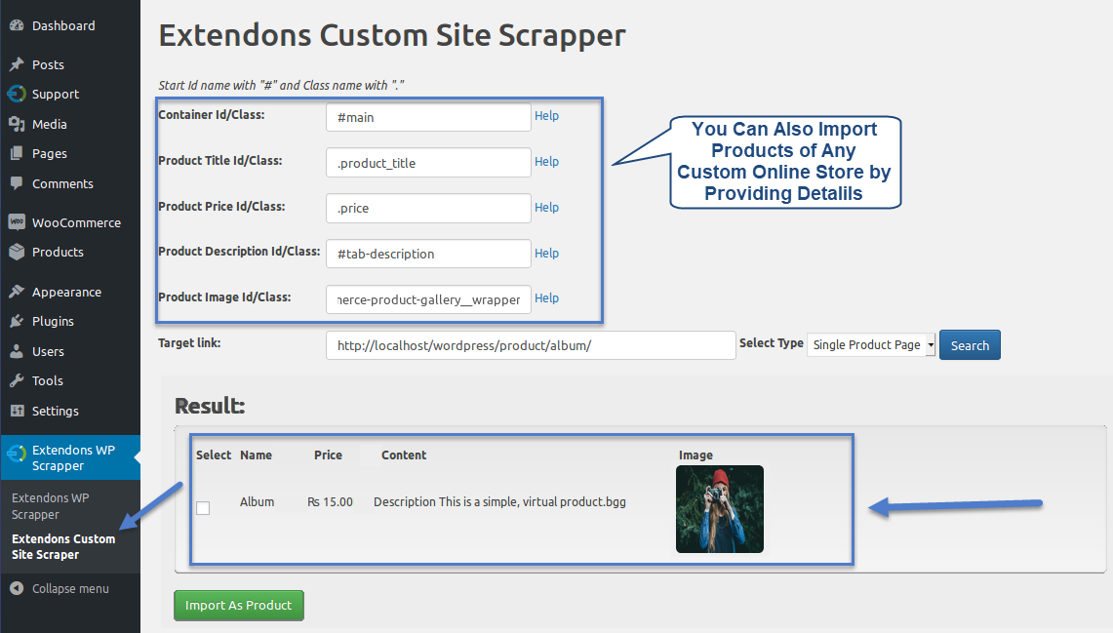Click Help link beside Container Id/Class
Image resolution: width=1113 pixels, height=633 pixels.
(546, 116)
